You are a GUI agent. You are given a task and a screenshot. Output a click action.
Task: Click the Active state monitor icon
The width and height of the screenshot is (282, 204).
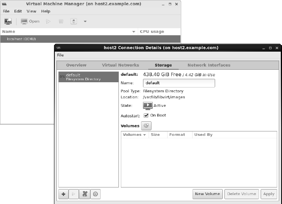pos(148,106)
